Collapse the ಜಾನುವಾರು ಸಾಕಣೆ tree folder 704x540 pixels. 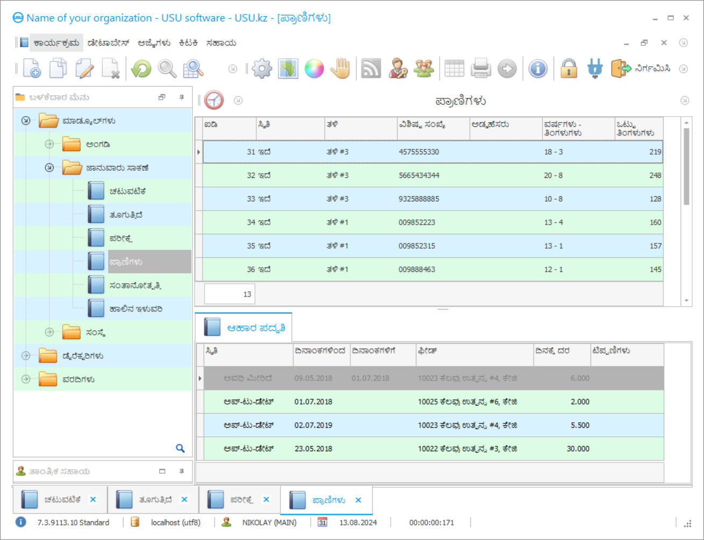49,168
